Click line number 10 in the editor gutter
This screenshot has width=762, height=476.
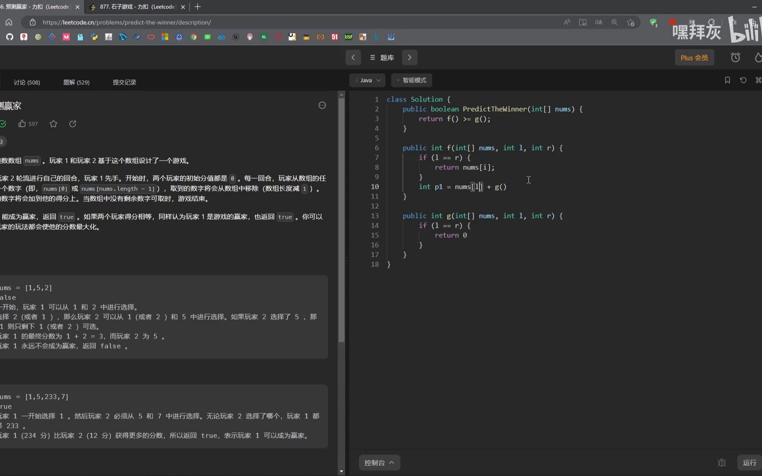point(375,187)
